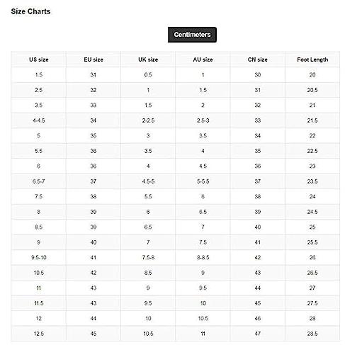Screen dimensions: 345x345
Task: Select the AU size 2.5-3 cell
Action: pos(203,120)
